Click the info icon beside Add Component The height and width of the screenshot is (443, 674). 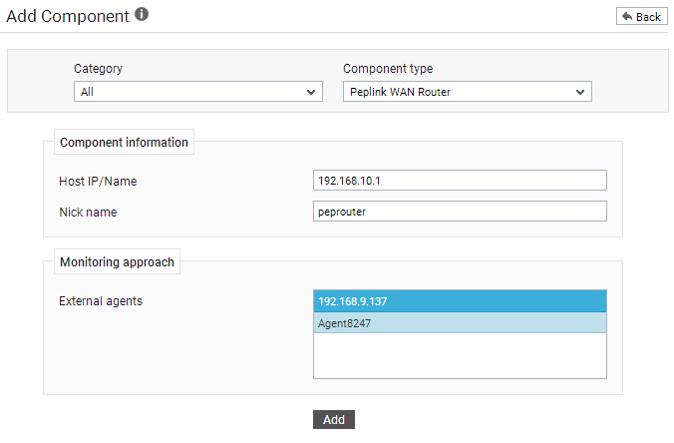(142, 14)
